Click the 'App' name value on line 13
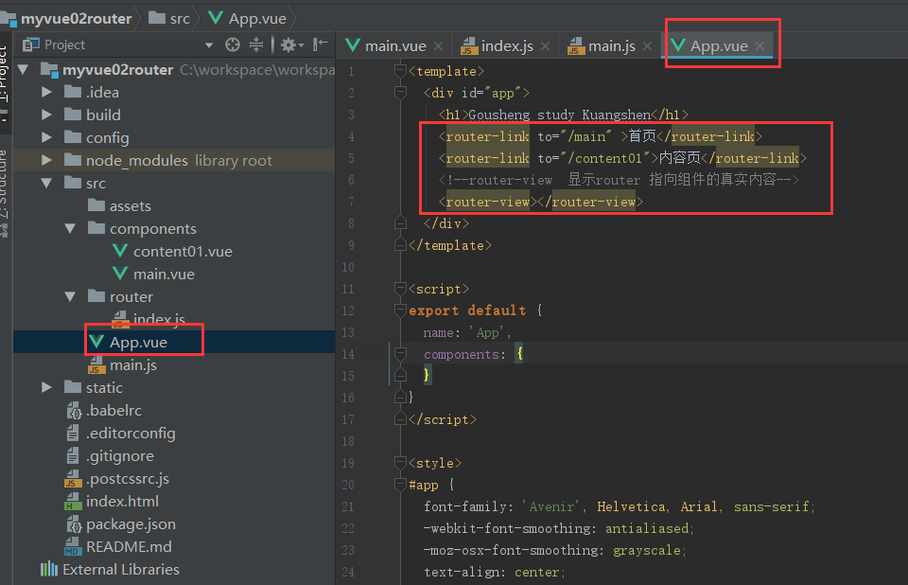The height and width of the screenshot is (585, 908). click(x=488, y=332)
